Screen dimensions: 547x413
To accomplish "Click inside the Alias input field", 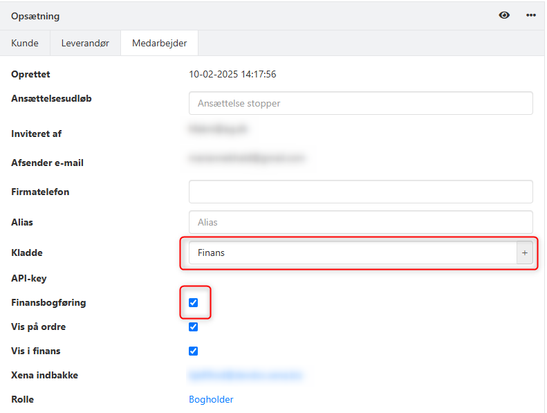I will (x=360, y=222).
